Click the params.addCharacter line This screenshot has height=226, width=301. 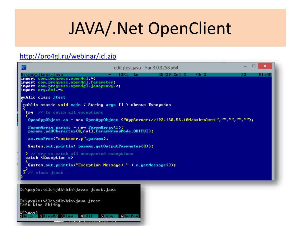point(91,131)
